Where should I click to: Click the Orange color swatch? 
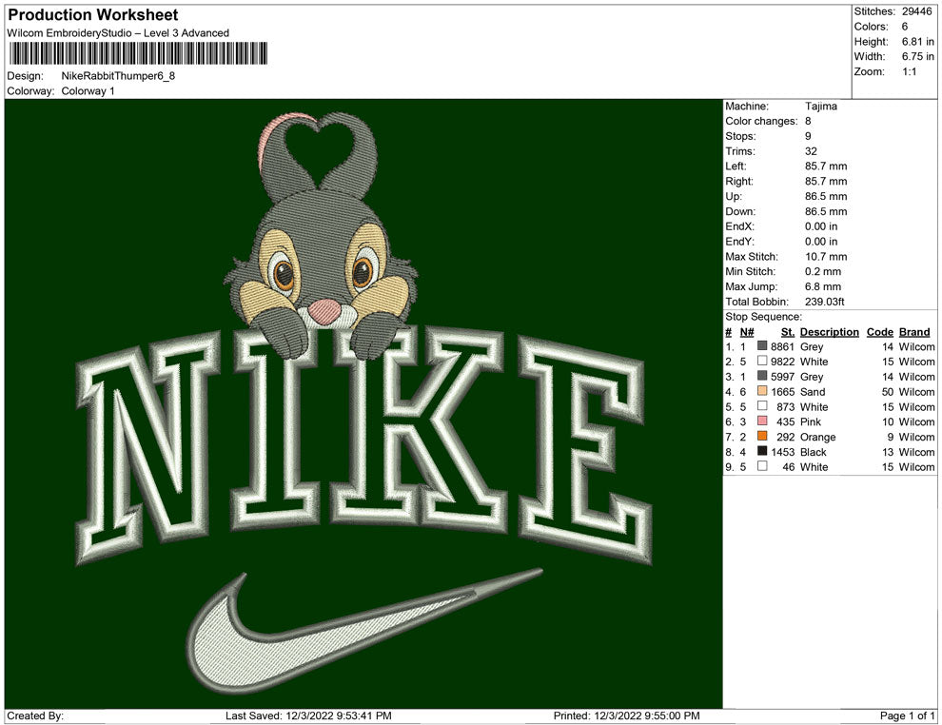pos(762,436)
